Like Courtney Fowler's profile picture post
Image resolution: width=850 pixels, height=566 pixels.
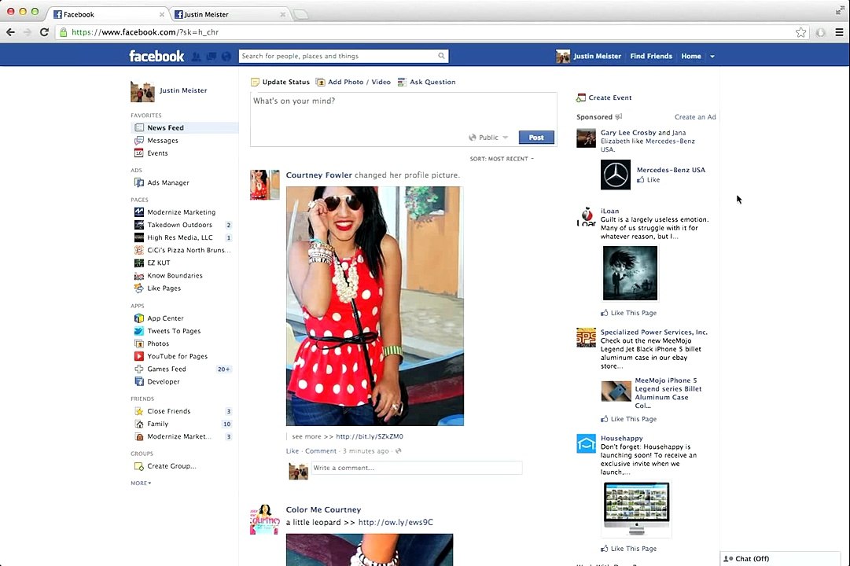point(293,451)
